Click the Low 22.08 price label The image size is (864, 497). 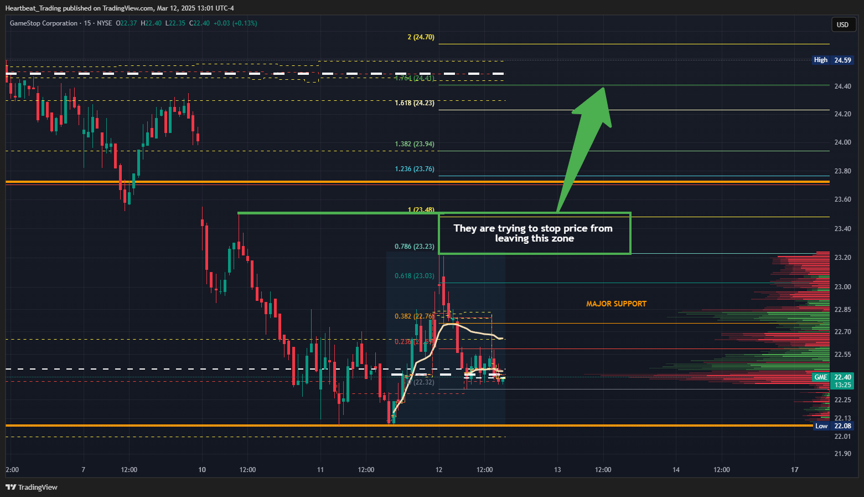tap(833, 426)
